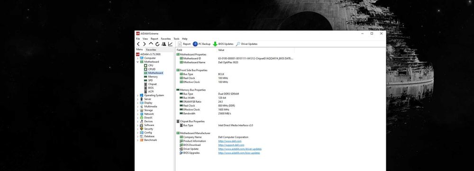Select the BIOS item in the tree
Viewport: 474px width, 171px height.
pos(151,88)
